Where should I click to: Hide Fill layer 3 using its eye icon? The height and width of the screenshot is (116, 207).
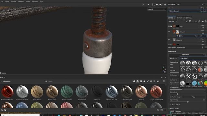169,32
